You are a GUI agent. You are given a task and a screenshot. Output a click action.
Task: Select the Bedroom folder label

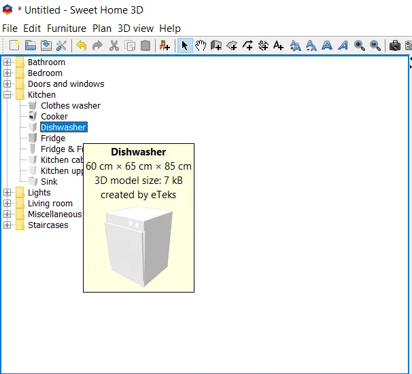pos(45,73)
